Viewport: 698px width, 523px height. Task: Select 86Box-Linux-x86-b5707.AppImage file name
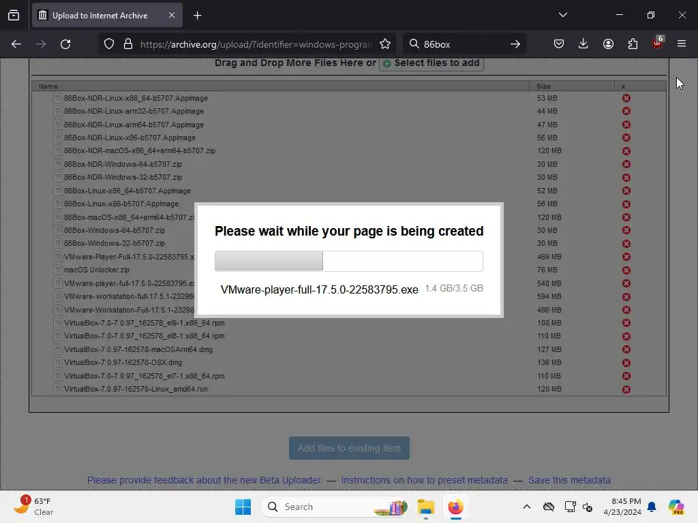point(121,204)
